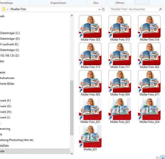Click the "Mueller Foto" durchsuchen search field
The height and width of the screenshot is (159, 165).
coord(132,9)
